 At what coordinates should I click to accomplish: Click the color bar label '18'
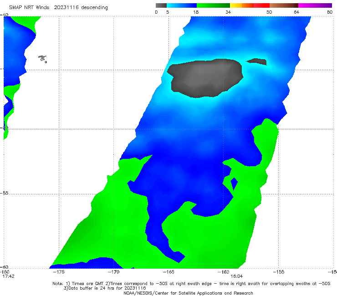[x=196, y=12]
